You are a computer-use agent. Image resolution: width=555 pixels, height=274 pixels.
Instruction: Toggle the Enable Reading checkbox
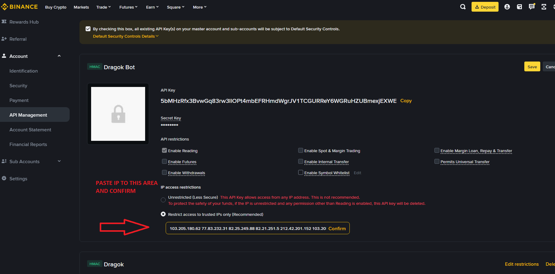(x=164, y=150)
